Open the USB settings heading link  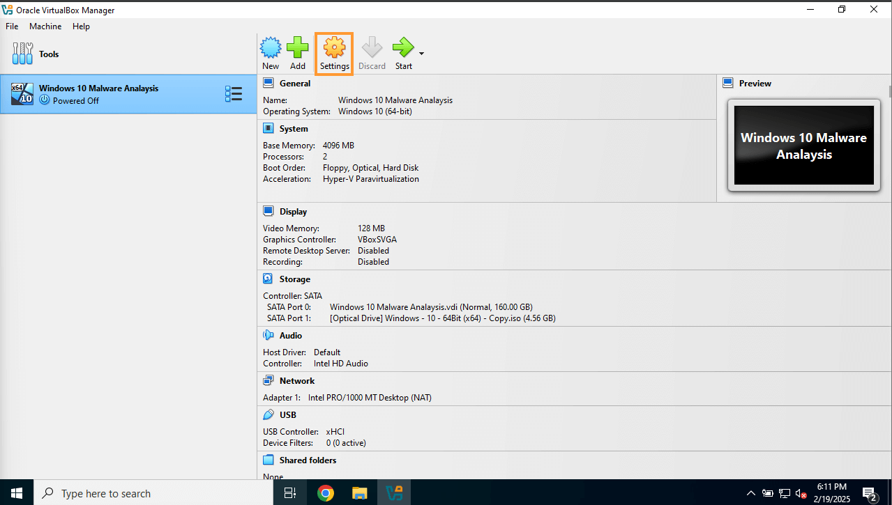[x=288, y=415]
